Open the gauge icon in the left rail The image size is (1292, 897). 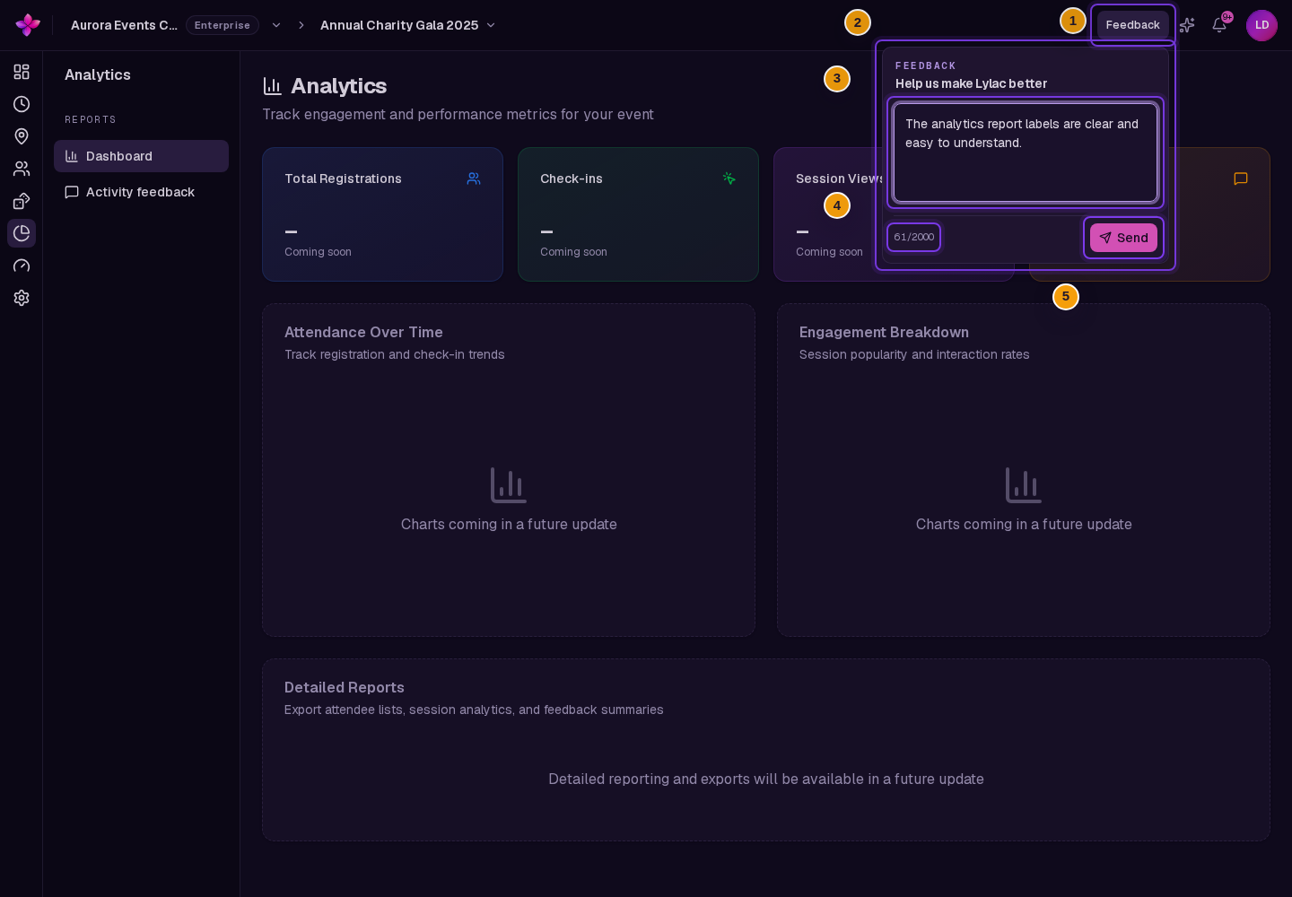[x=22, y=266]
